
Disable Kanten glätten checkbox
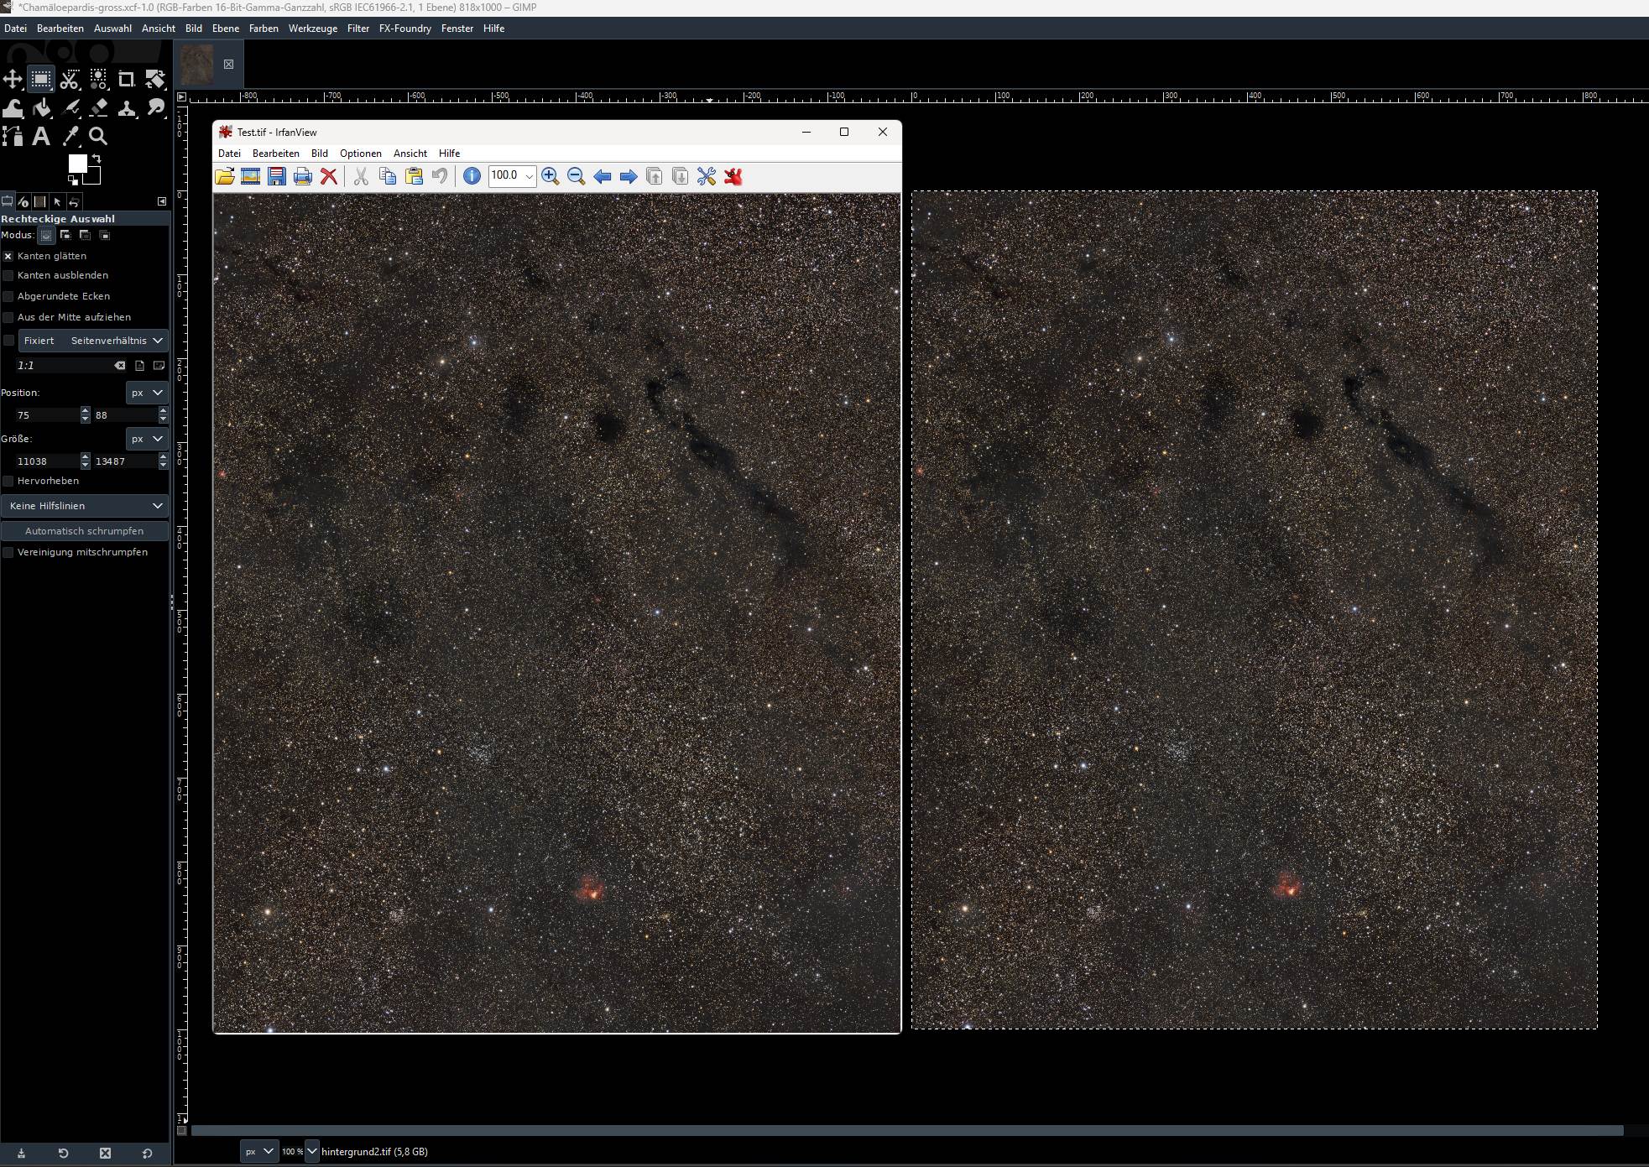[x=8, y=256]
